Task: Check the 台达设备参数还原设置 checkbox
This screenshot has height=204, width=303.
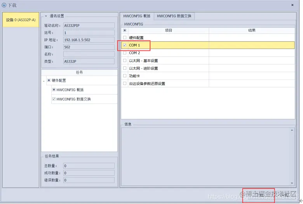Action: (125, 83)
